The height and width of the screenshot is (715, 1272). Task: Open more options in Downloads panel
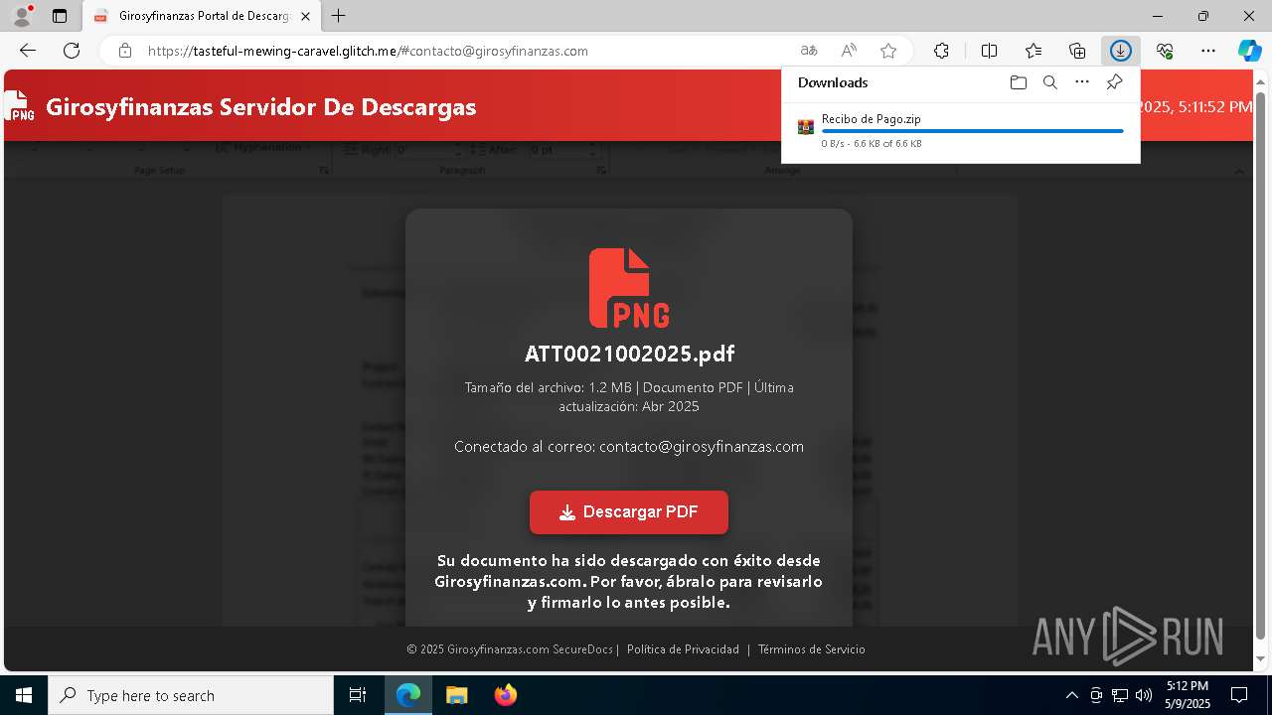coord(1082,82)
